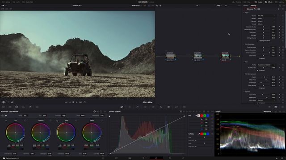The height and width of the screenshot is (160, 286).
Task: Open the Keyframes palette icon
Action: pos(269,107)
